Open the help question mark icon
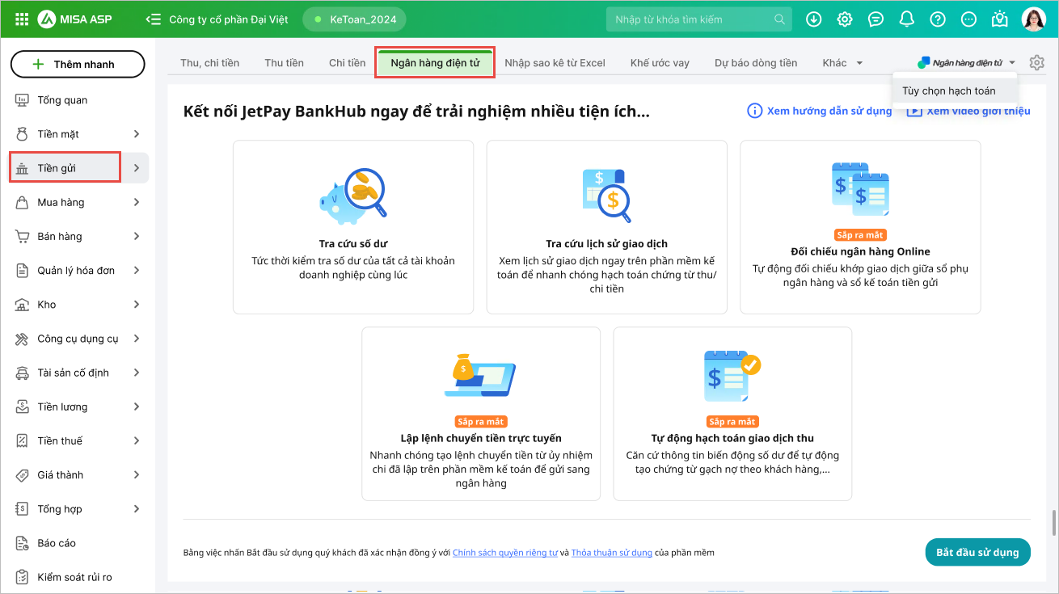Screen dimensions: 1059x594 [x=938, y=19]
